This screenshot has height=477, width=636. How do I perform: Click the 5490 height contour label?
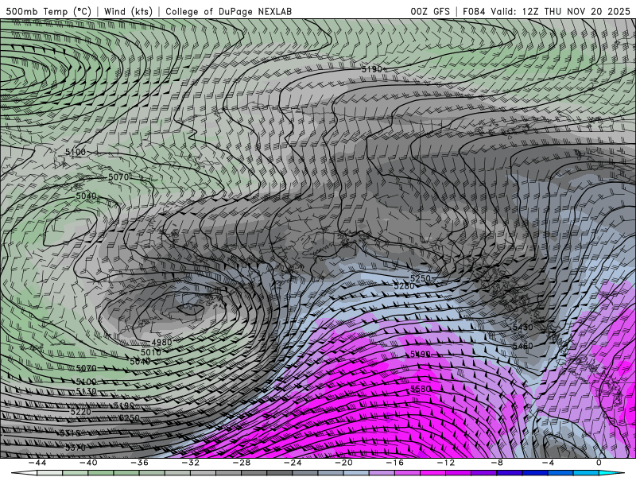(421, 354)
